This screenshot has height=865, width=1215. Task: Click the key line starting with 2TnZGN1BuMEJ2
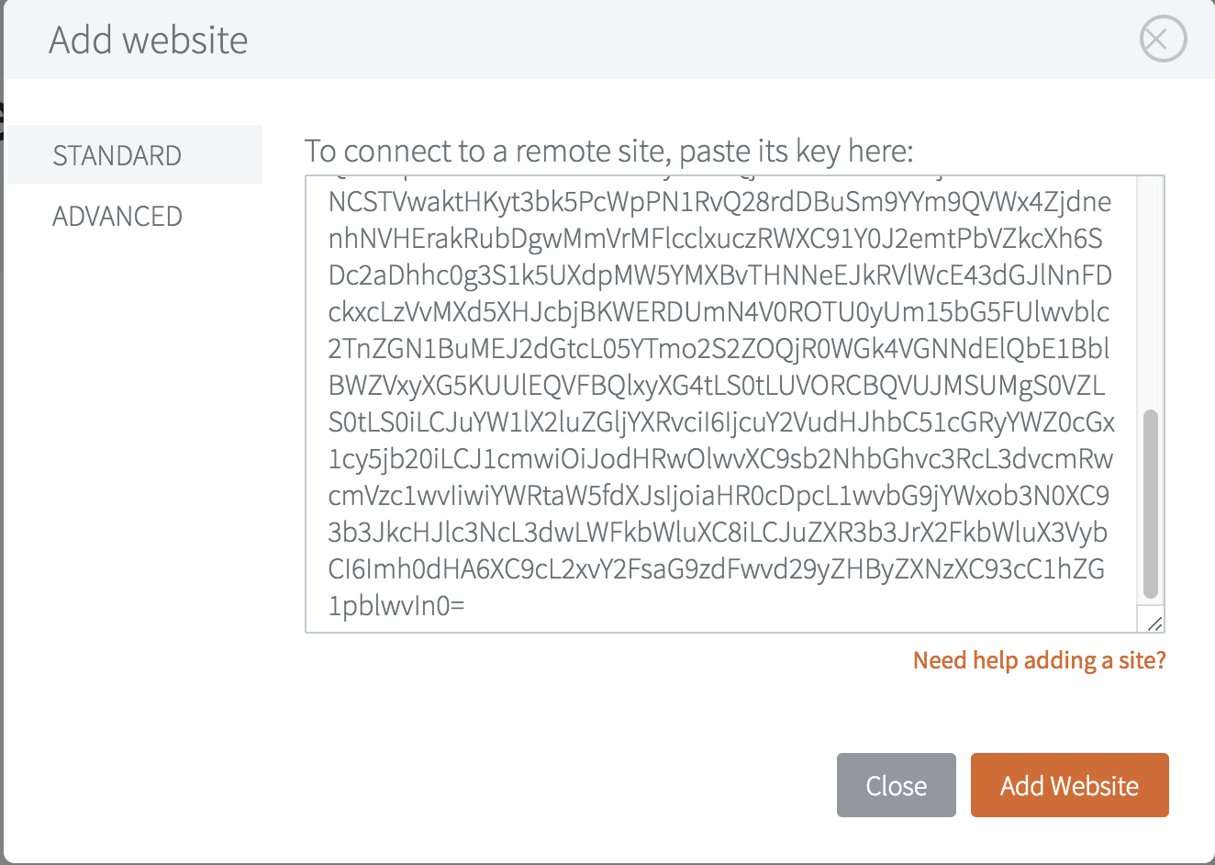[719, 349]
